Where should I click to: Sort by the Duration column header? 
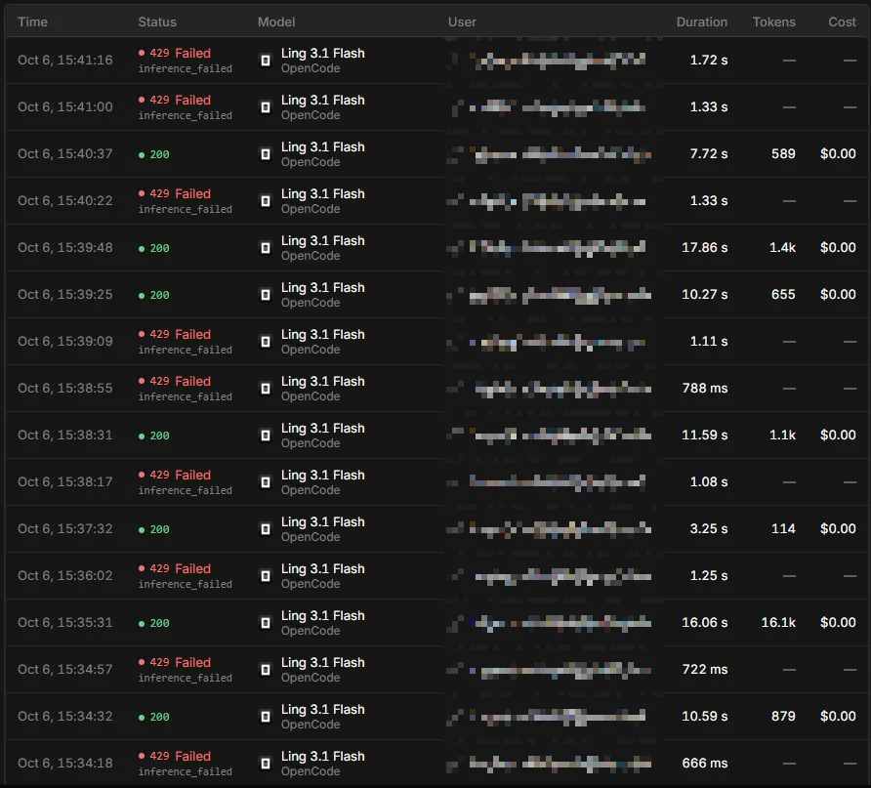[701, 21]
